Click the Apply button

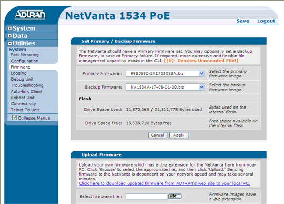179,135
